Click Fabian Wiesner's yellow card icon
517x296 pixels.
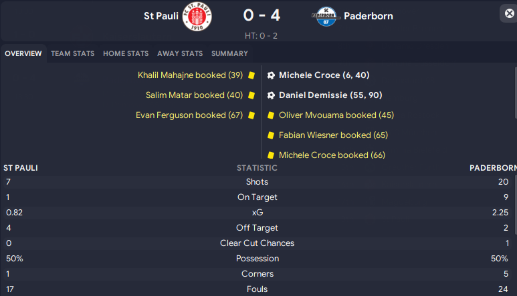pos(271,135)
